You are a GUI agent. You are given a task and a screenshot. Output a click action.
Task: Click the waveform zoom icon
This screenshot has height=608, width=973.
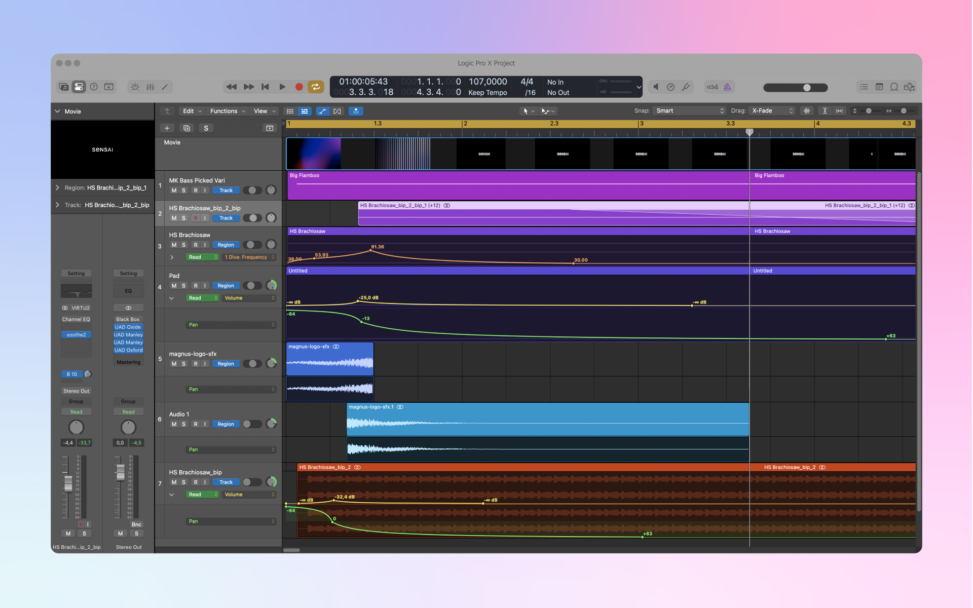[x=806, y=111]
